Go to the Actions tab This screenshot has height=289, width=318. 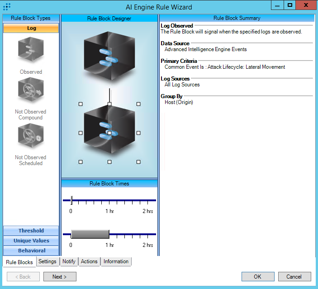click(x=89, y=261)
